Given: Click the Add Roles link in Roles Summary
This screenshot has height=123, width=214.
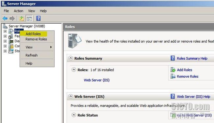Looking at the screenshot, I should click(x=184, y=70).
